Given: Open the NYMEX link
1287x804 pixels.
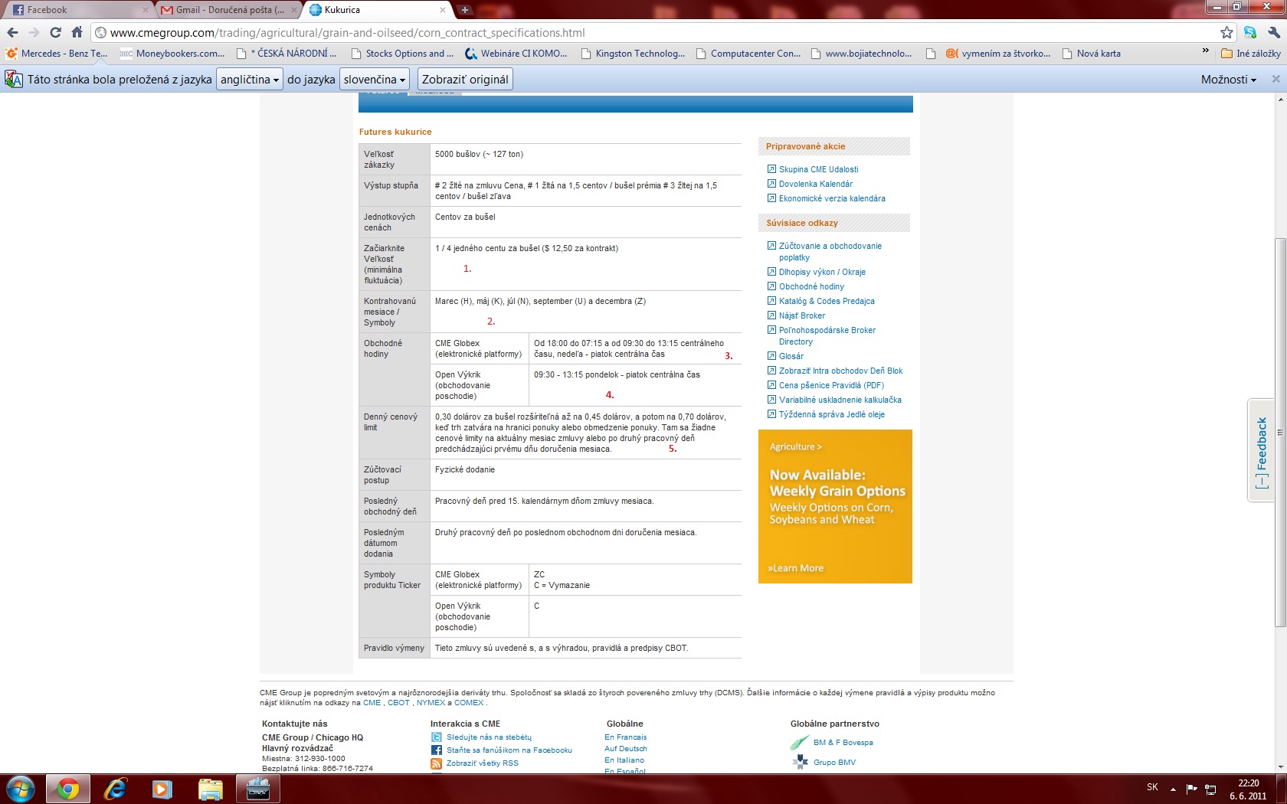Looking at the screenshot, I should tap(431, 703).
